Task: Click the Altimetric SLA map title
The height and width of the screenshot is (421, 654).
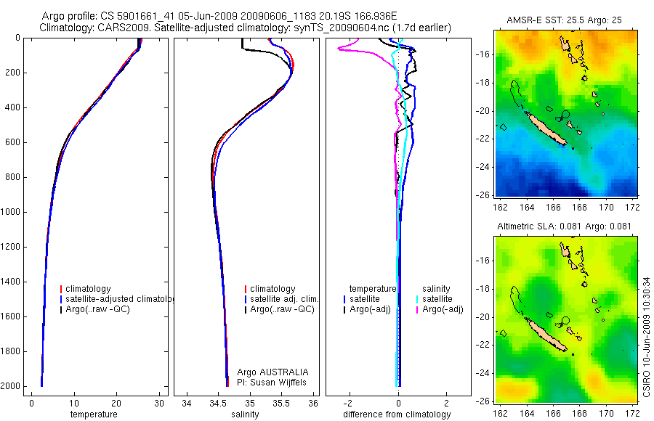Action: 564,226
